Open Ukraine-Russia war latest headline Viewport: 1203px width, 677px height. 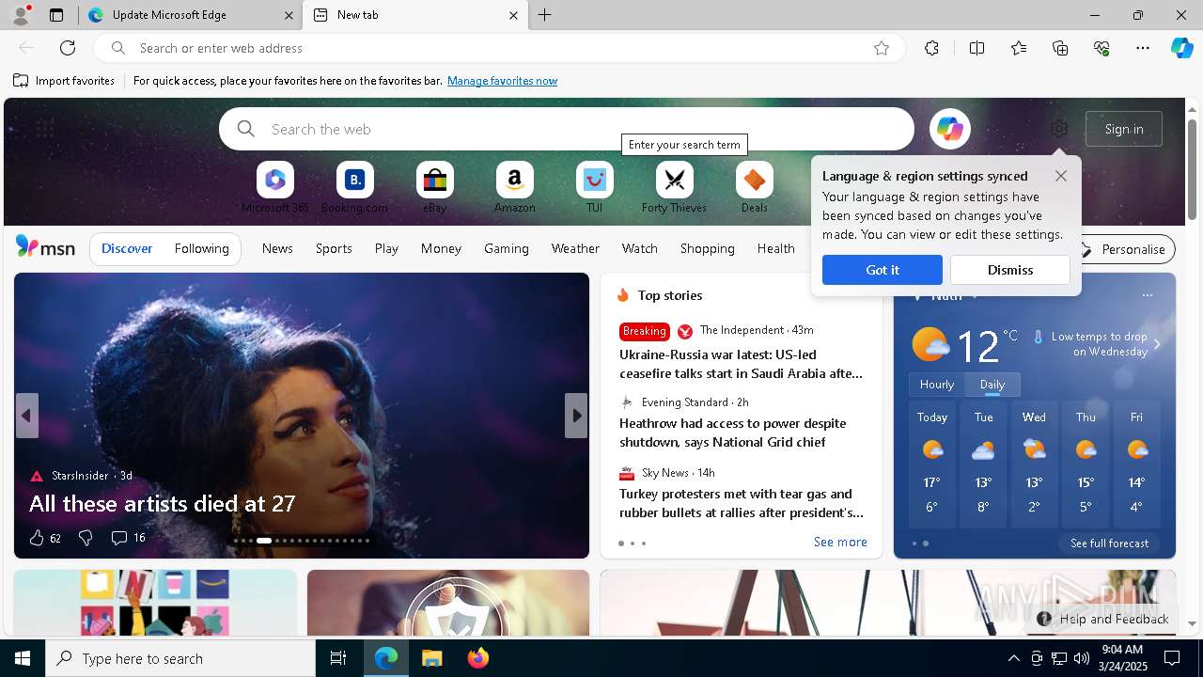tap(741, 364)
